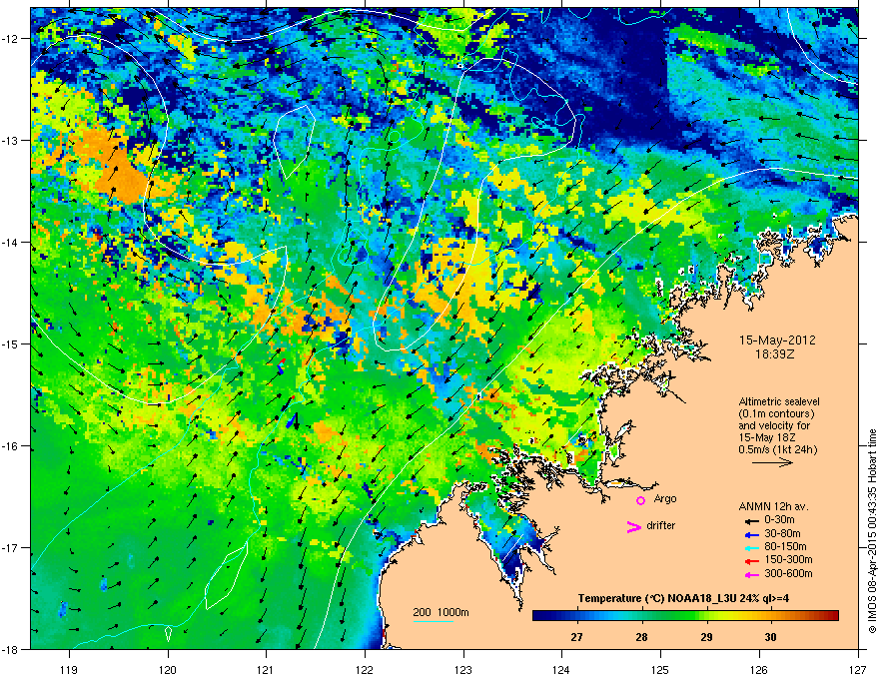Click the 124 longitude axis label
This screenshot has width=879, height=679.
click(561, 669)
